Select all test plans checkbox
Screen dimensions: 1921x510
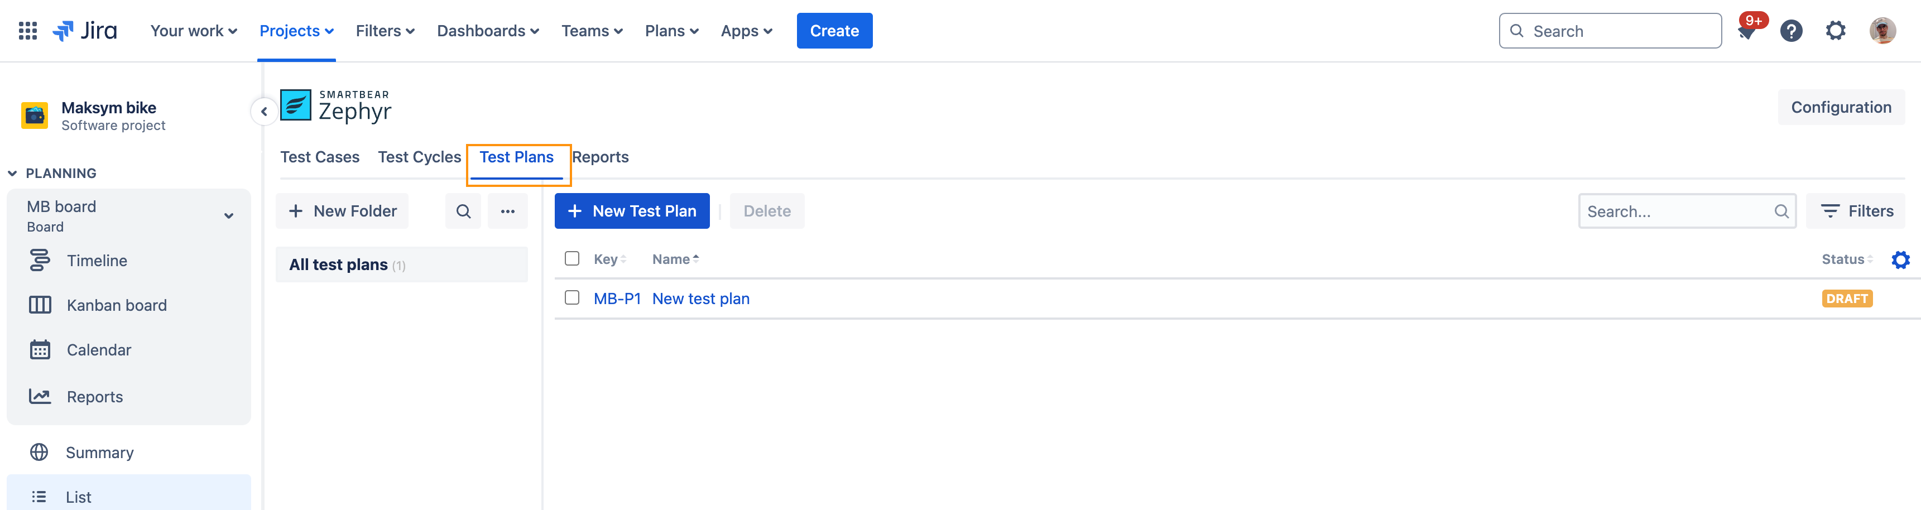pos(573,258)
